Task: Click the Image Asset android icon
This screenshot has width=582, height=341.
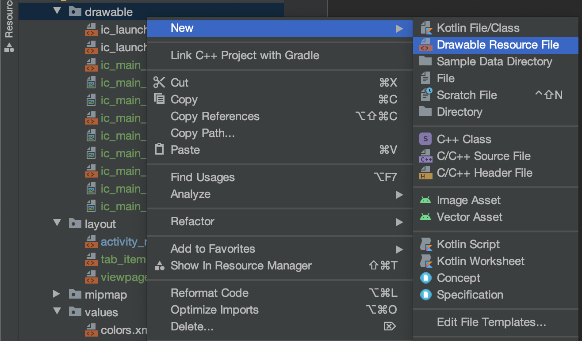Action: click(x=425, y=200)
